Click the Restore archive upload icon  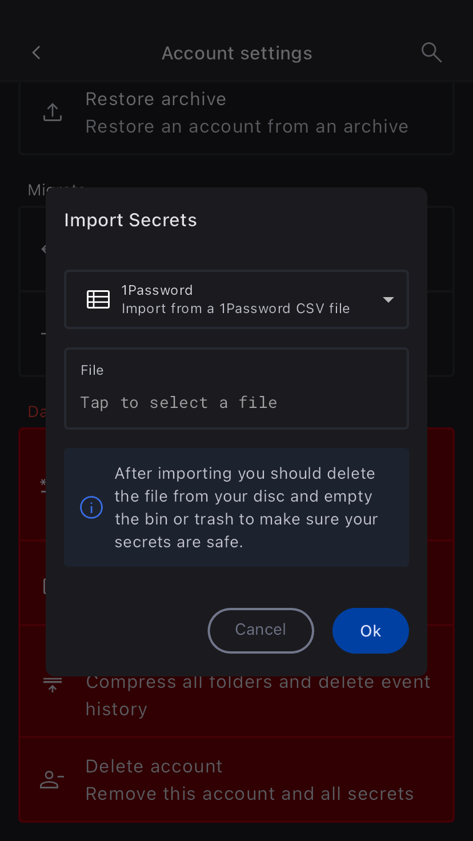[53, 113]
